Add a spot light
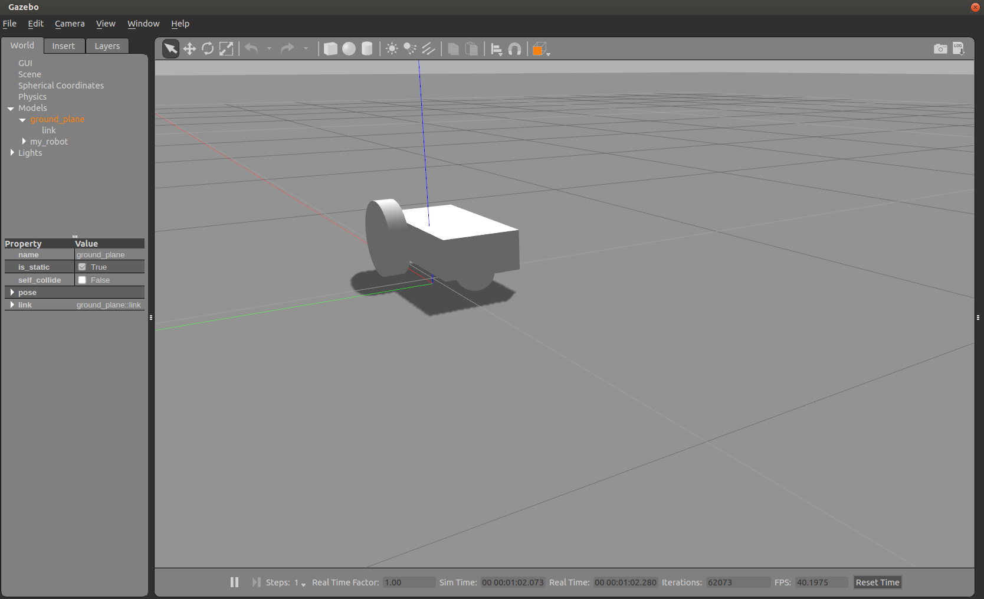 pyautogui.click(x=410, y=49)
